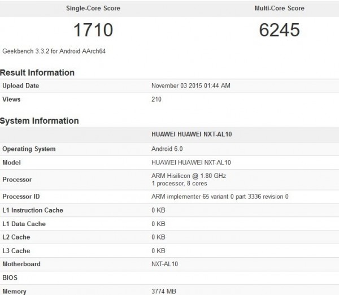Select the Multi-Core Score header

pyautogui.click(x=279, y=8)
